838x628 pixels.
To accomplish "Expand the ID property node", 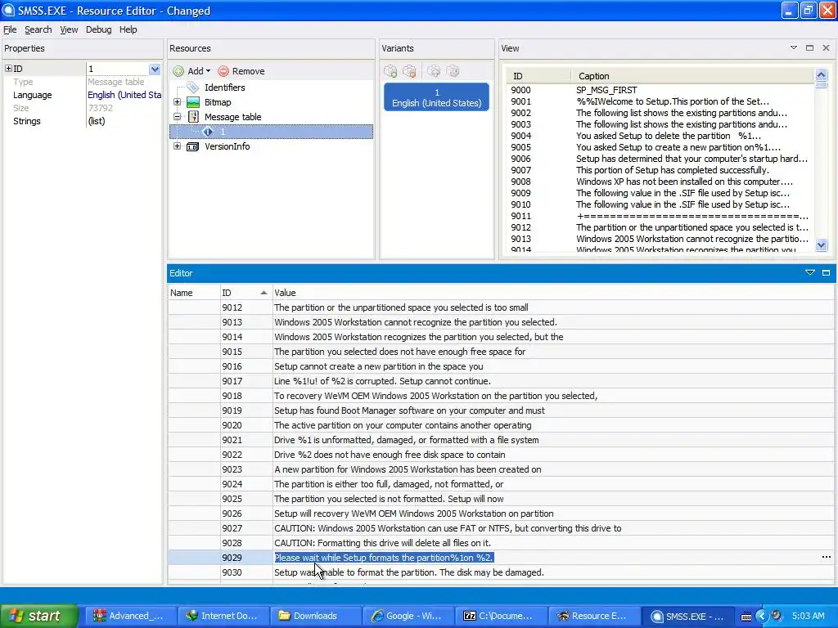I will (x=8, y=69).
